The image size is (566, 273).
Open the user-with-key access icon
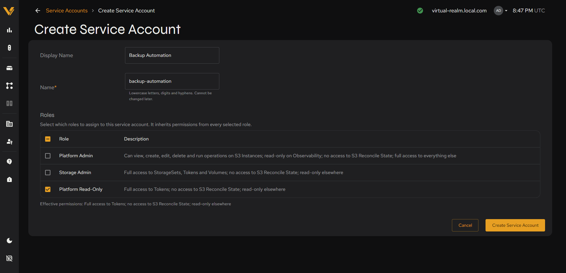9,141
